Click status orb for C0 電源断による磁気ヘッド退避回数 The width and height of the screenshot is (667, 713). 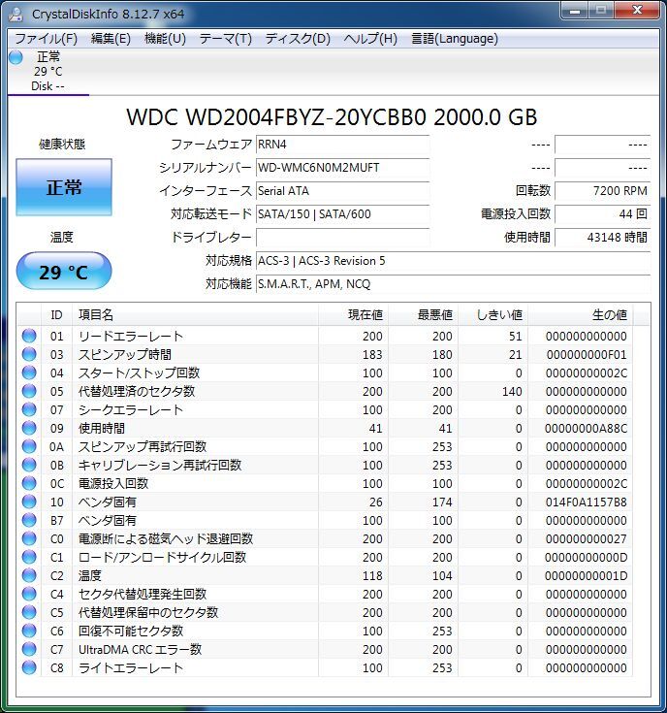[29, 538]
